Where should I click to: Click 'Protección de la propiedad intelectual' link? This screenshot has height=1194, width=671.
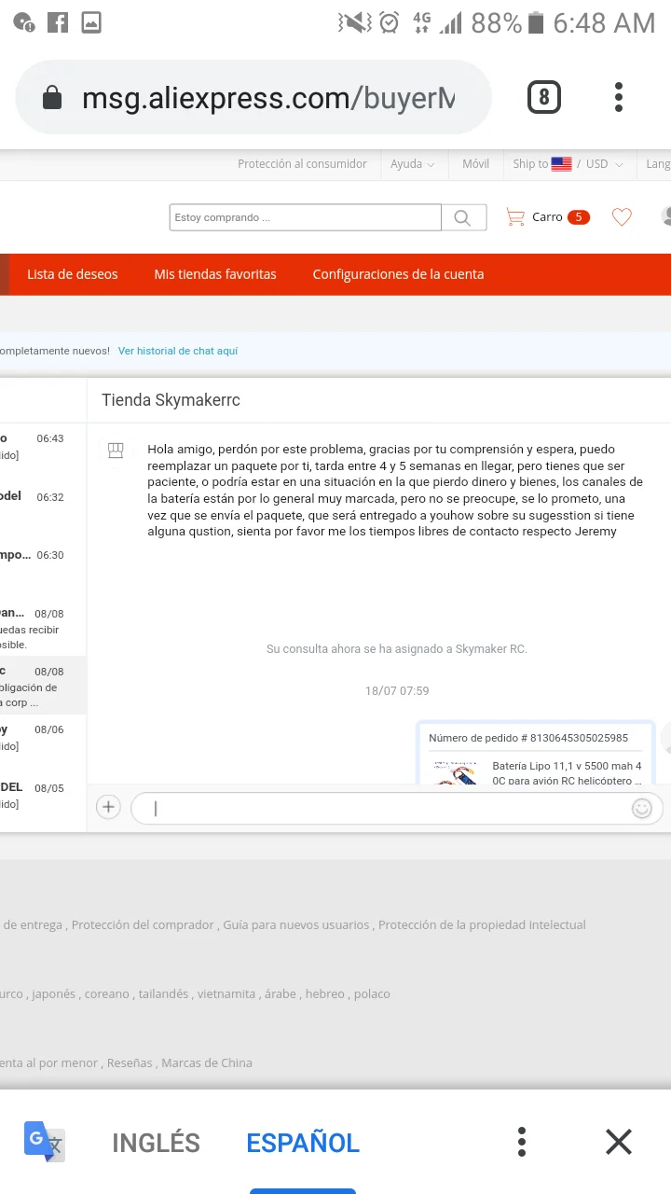[482, 925]
